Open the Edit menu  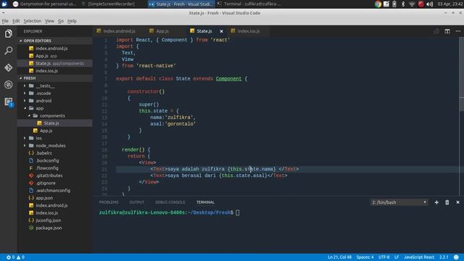[16, 21]
